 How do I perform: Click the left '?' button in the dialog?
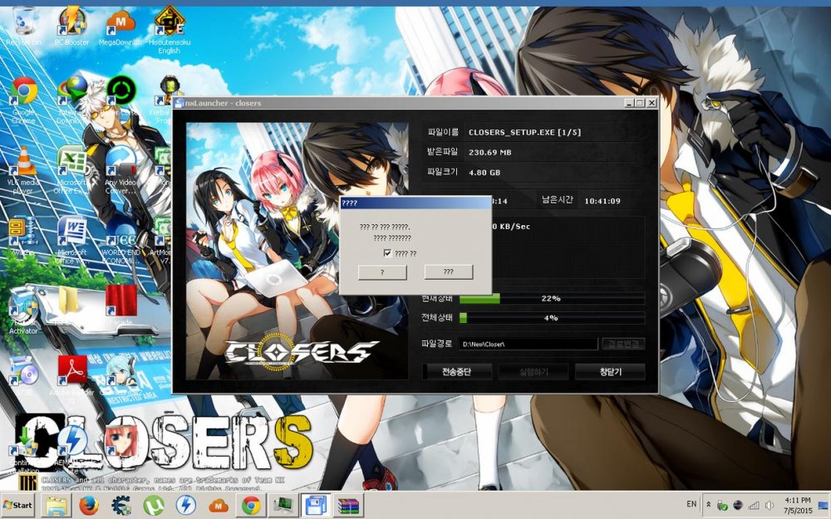coord(381,272)
